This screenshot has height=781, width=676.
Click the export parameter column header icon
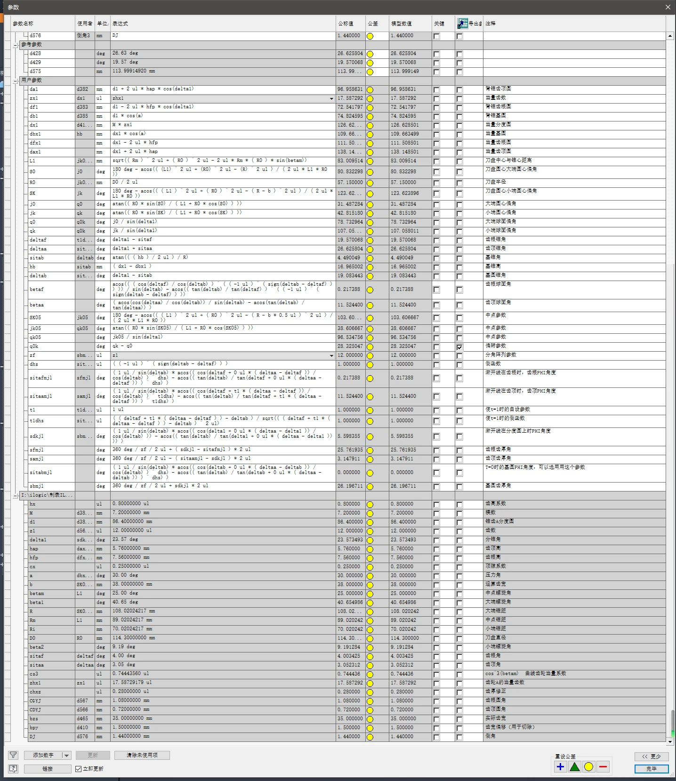tap(463, 23)
